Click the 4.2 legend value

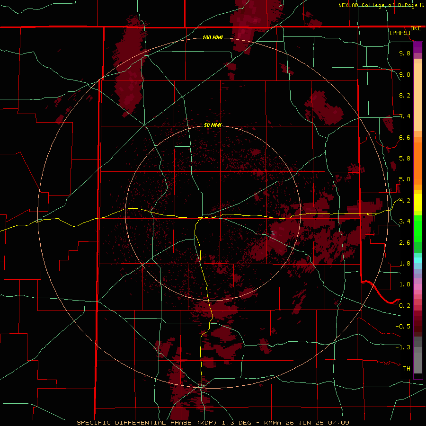click(x=405, y=201)
